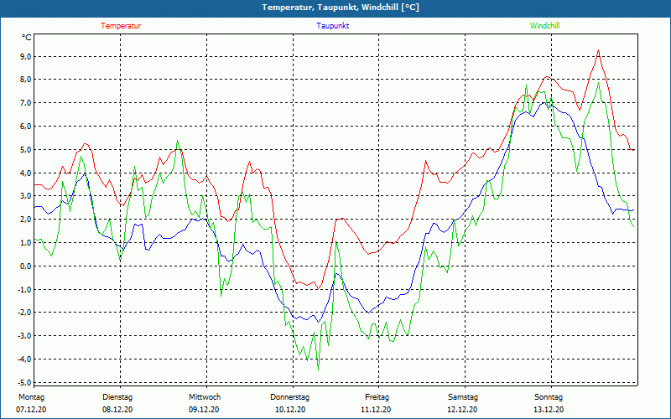This screenshot has height=419, width=671.
Task: Click the 07.12.20 date label
Action: click(31, 410)
